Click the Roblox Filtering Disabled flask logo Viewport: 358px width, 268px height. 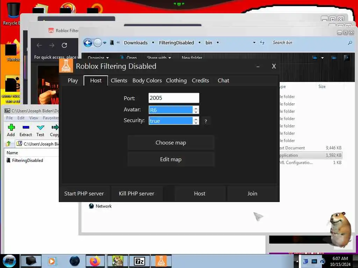click(x=66, y=66)
